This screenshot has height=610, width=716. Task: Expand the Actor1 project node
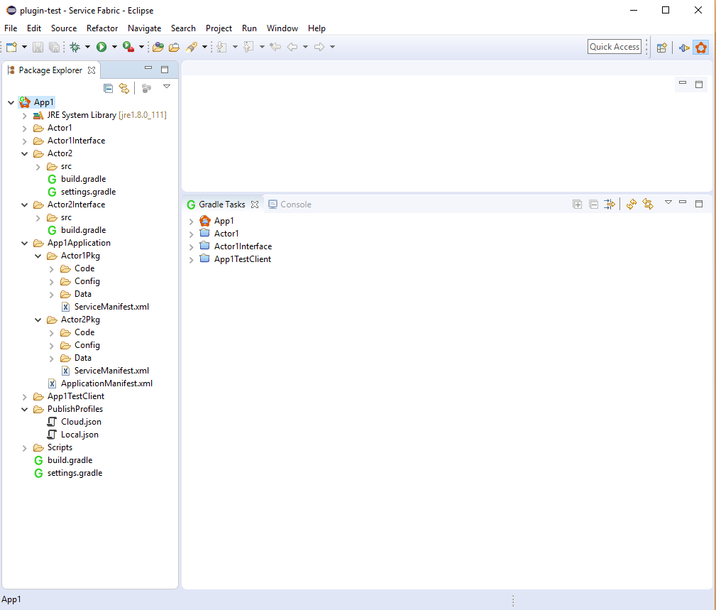tap(24, 127)
